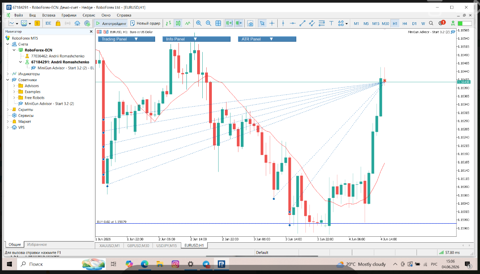Switch chart to candlesticks style

pos(178,23)
